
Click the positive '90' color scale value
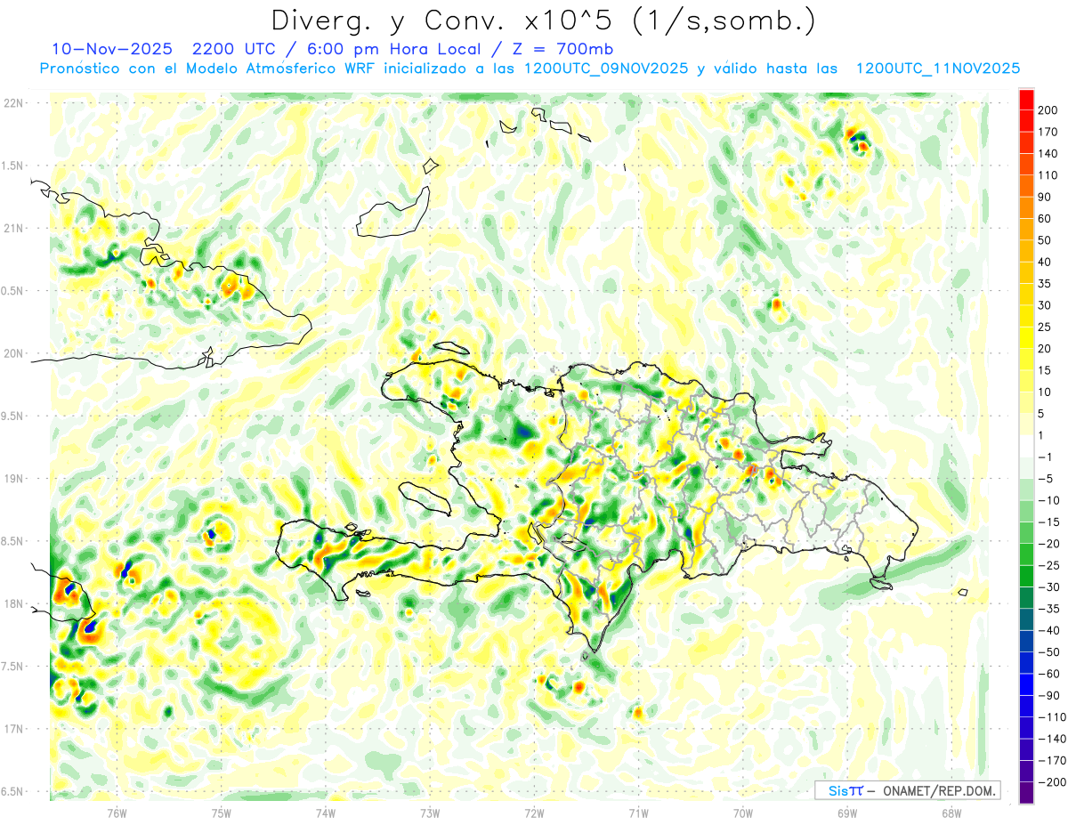pyautogui.click(x=1046, y=197)
